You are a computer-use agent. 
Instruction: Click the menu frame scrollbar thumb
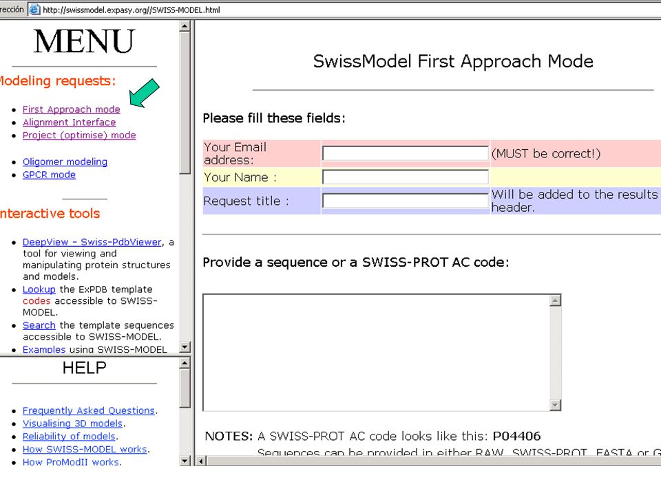[x=185, y=102]
